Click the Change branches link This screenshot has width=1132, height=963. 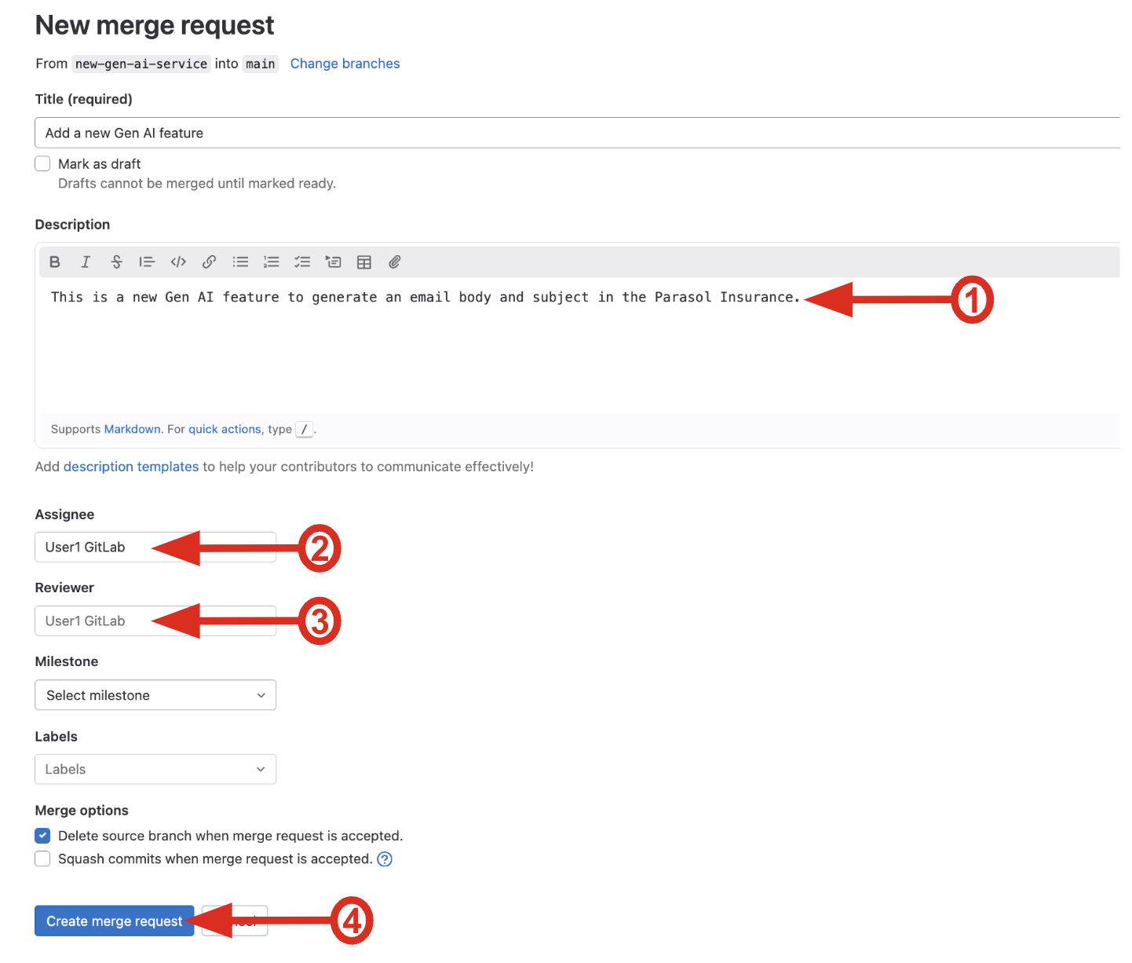click(x=345, y=64)
